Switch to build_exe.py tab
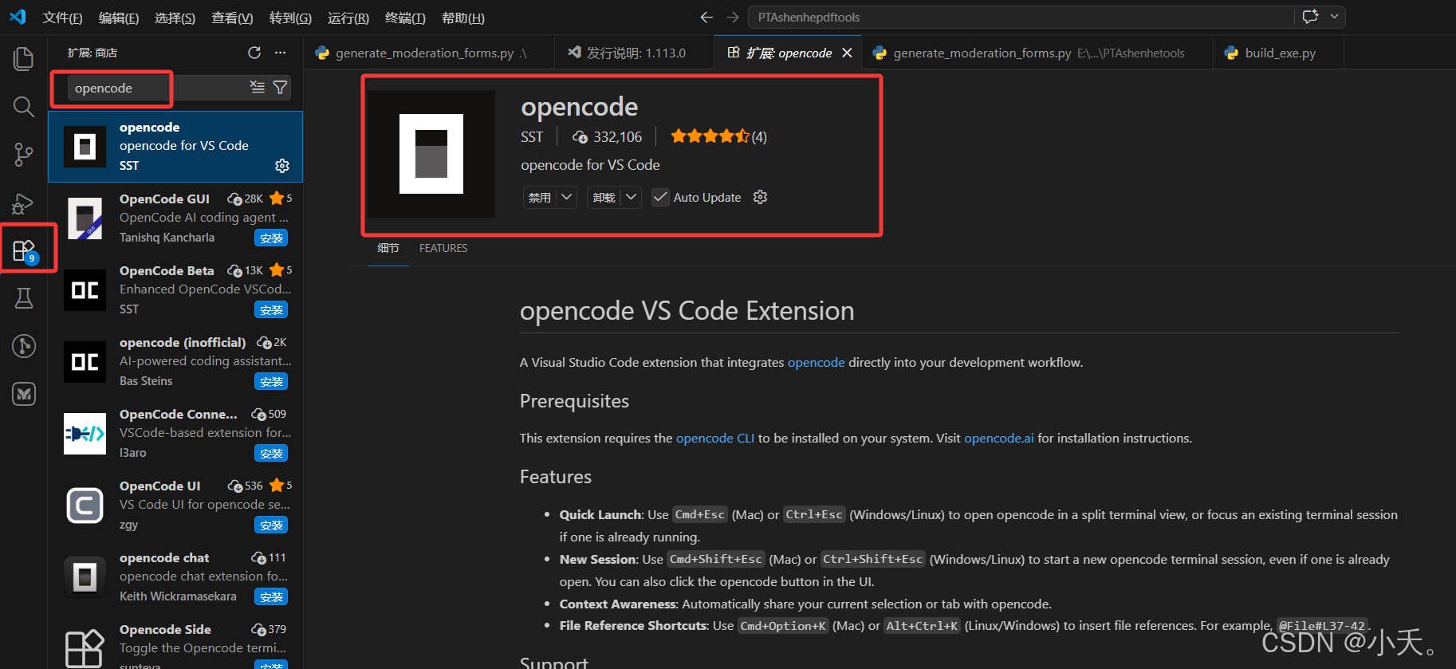Viewport: 1456px width, 669px height. click(x=1278, y=53)
